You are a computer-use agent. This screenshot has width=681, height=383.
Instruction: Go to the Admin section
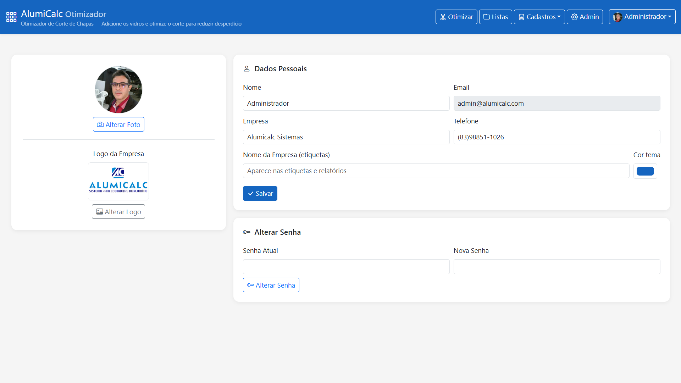(x=585, y=17)
